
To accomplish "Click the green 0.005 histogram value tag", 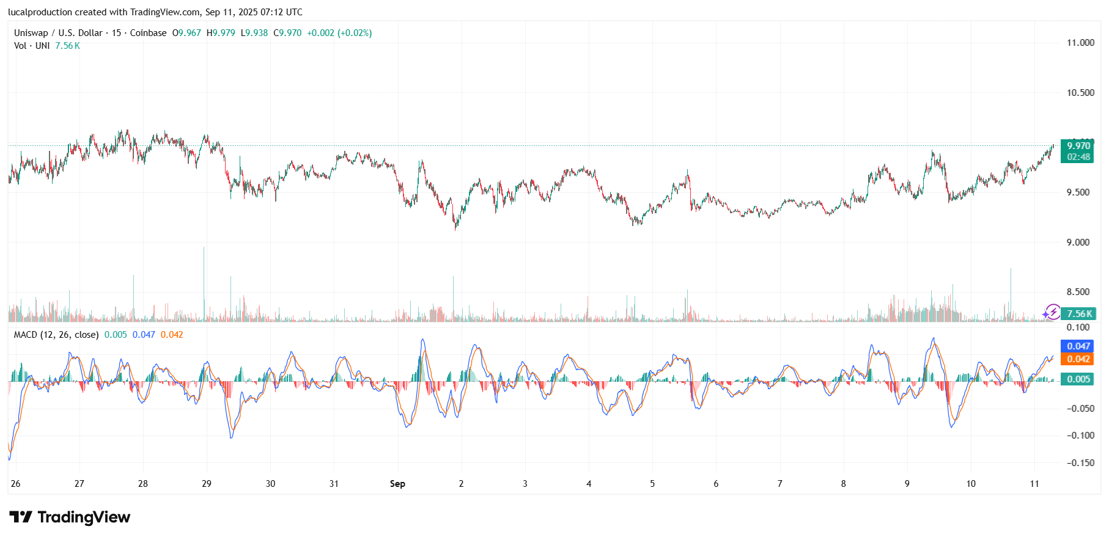I will pyautogui.click(x=1078, y=379).
